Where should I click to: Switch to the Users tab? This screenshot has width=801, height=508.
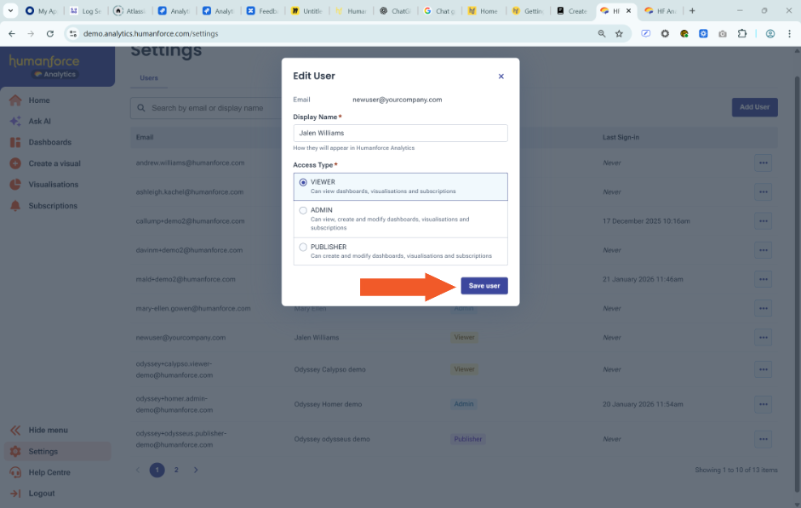149,78
